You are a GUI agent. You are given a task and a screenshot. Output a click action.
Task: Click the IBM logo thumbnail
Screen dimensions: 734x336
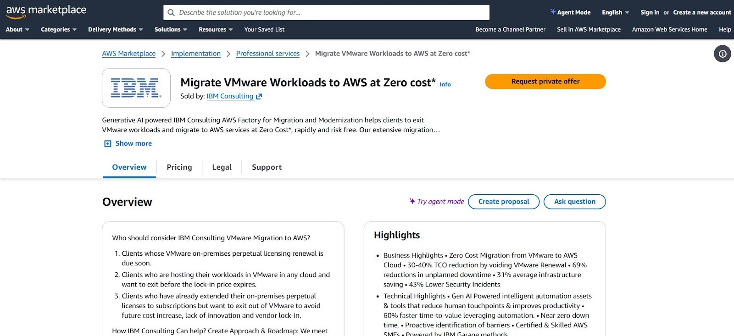point(136,88)
